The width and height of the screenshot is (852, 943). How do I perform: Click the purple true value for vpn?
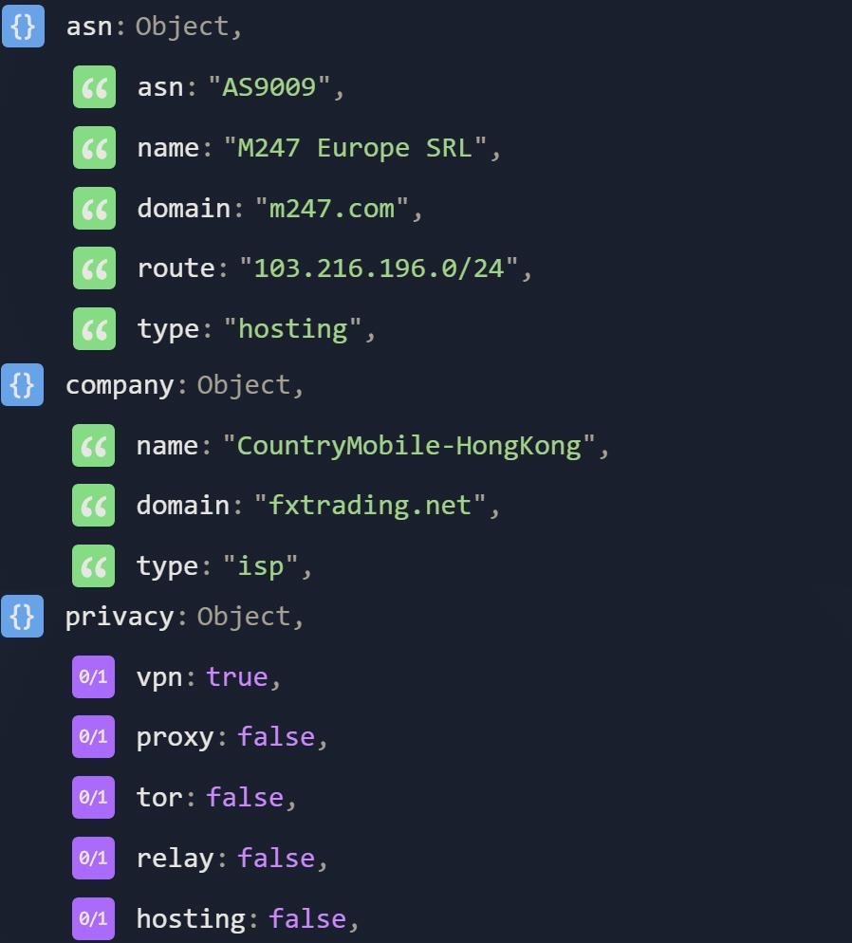pyautogui.click(x=237, y=676)
